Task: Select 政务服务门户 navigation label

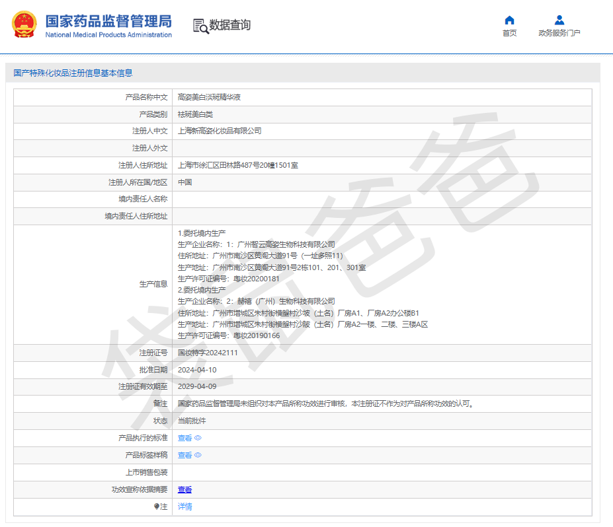Action: [x=559, y=34]
